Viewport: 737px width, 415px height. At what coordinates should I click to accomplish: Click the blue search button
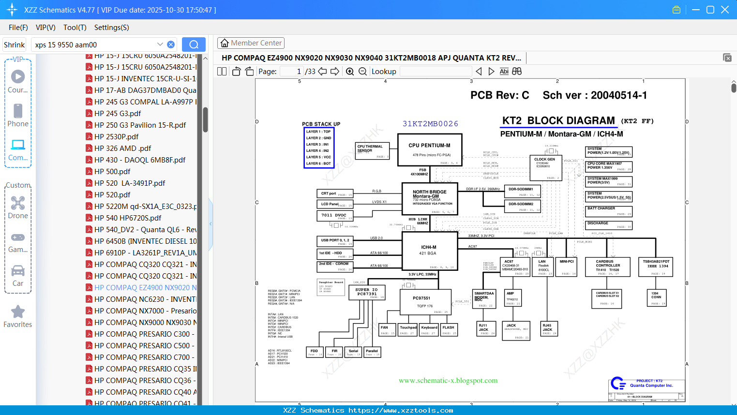[194, 44]
